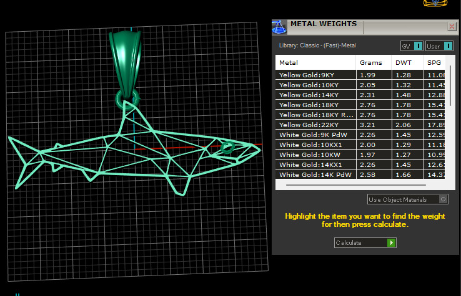Sort by the DWT column header
Image resolution: width=461 pixels, height=296 pixels.
point(407,62)
